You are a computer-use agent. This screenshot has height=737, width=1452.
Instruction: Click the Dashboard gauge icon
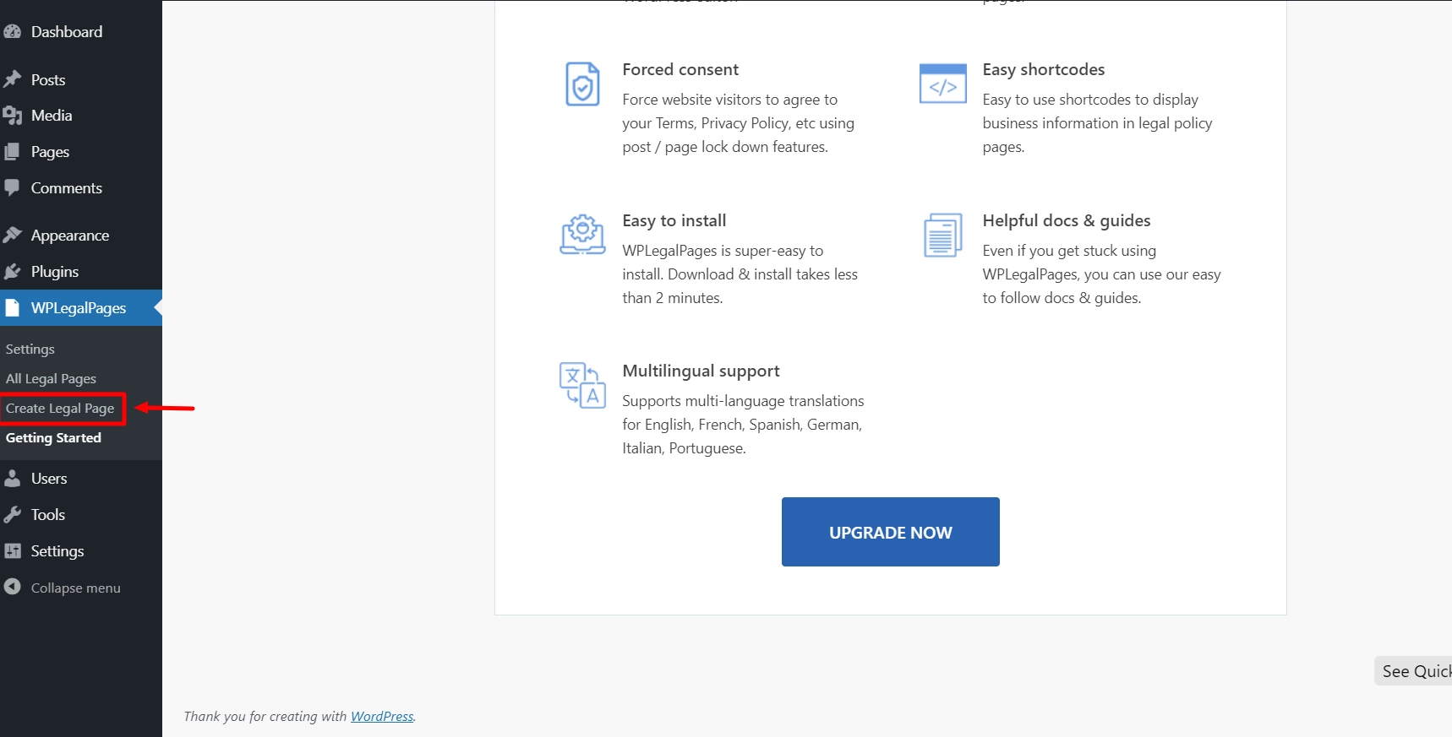coord(12,32)
